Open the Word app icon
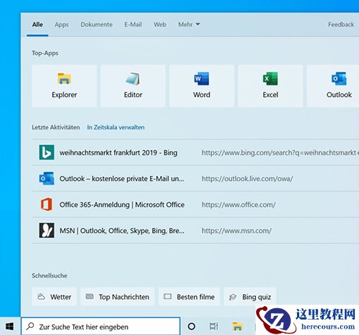Screen dimensions: 359x335 click(x=201, y=79)
